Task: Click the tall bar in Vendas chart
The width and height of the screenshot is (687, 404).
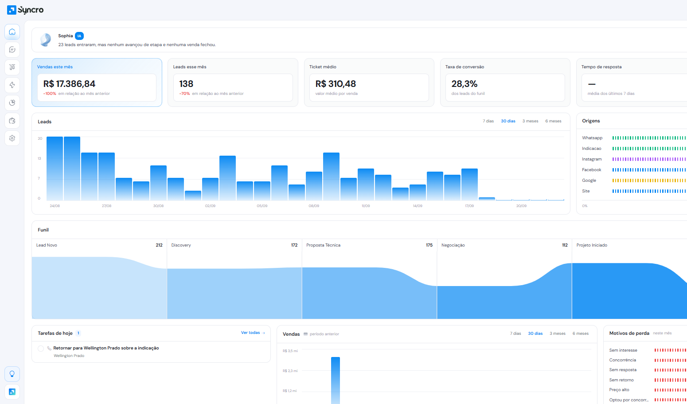Action: click(336, 380)
